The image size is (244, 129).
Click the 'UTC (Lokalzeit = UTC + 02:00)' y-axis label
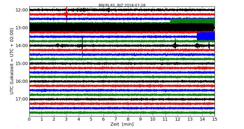(x=12, y=61)
